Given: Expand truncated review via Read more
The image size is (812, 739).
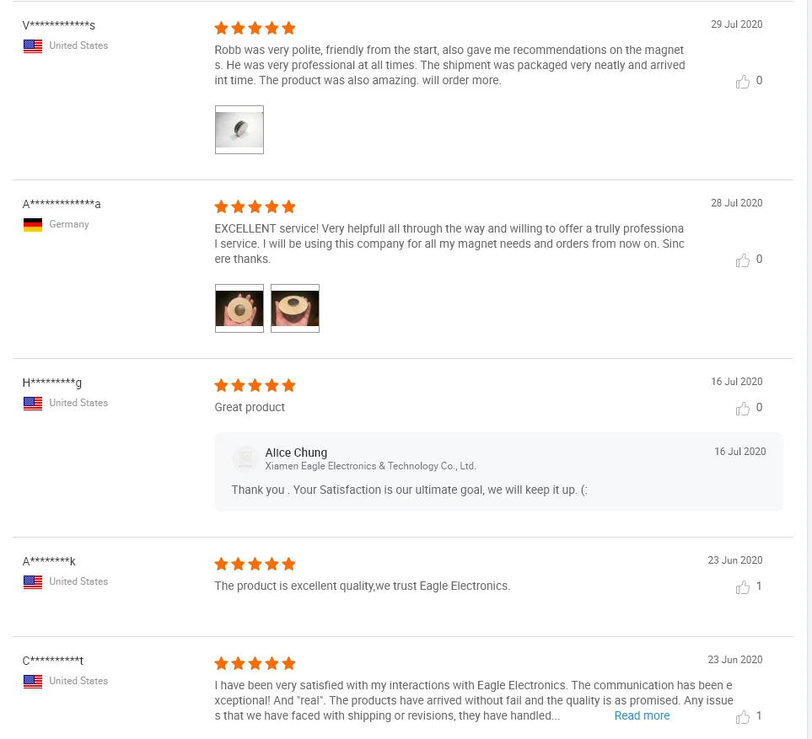Looking at the screenshot, I should [x=642, y=716].
